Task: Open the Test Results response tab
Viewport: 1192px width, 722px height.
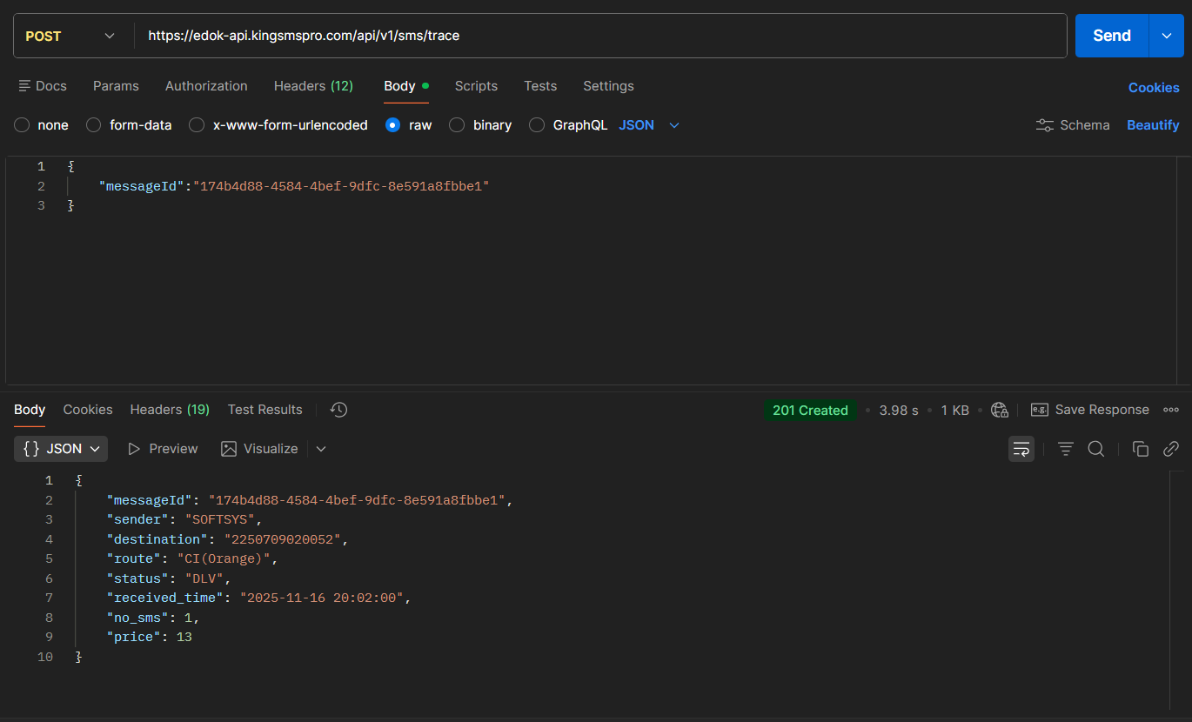Action: tap(265, 410)
